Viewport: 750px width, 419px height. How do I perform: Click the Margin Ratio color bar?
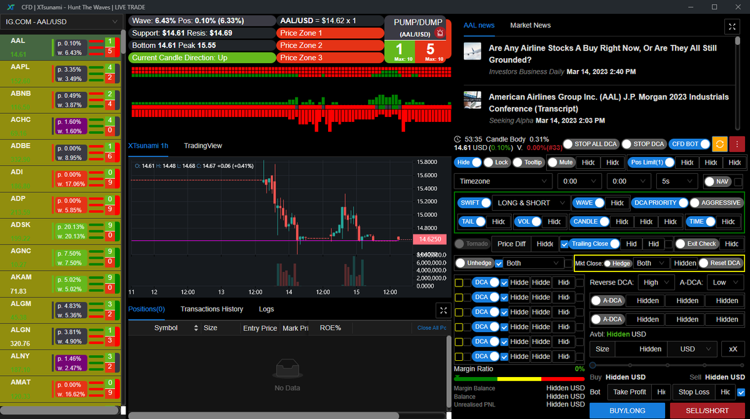click(519, 378)
